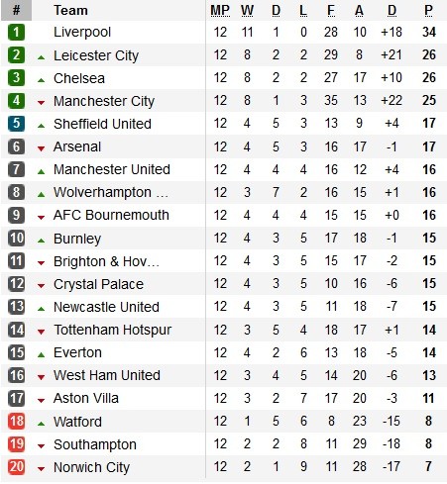Sort by the F goals-for header
The image size is (447, 484).
pyautogui.click(x=331, y=11)
